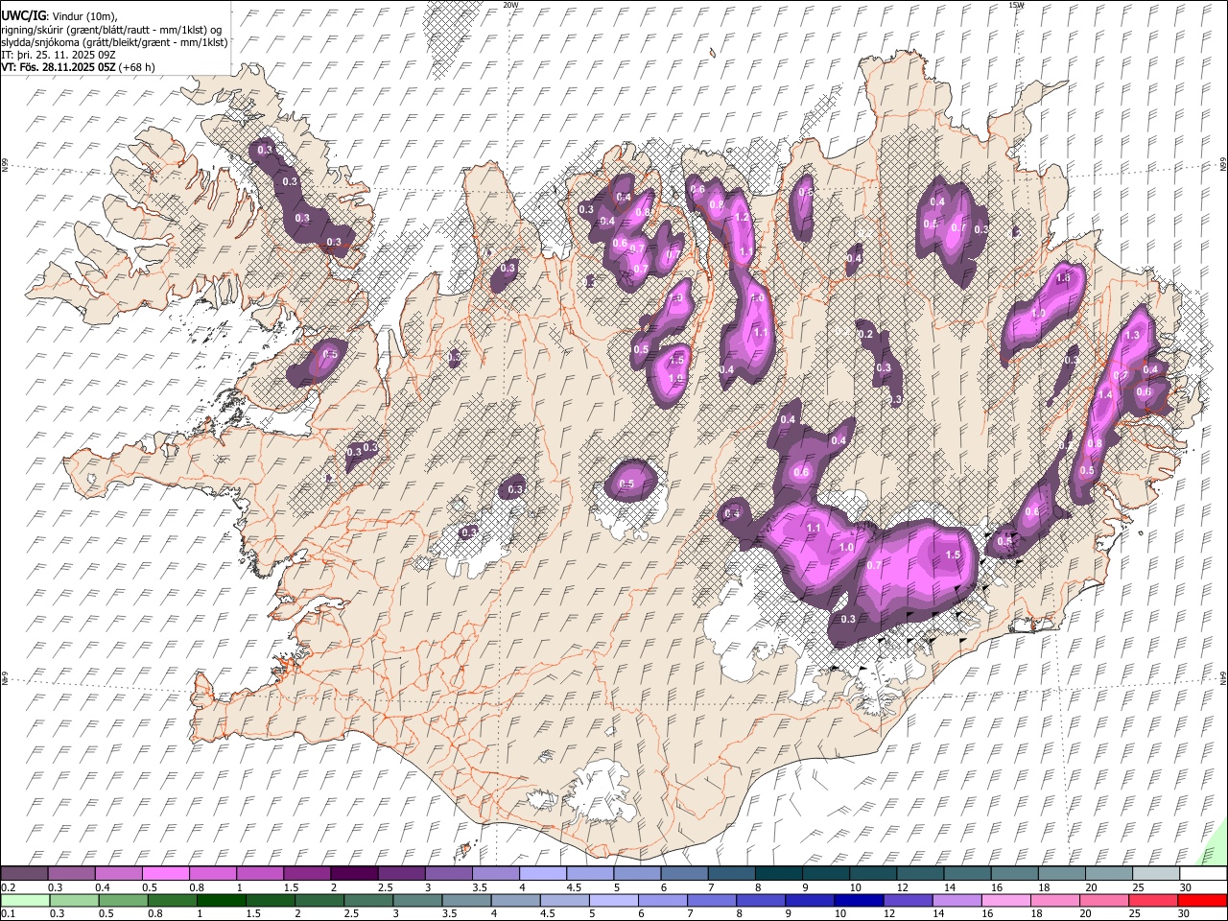
Task: Click the pale green 0.1 swatch in the bottom legend row
Action: [25, 901]
